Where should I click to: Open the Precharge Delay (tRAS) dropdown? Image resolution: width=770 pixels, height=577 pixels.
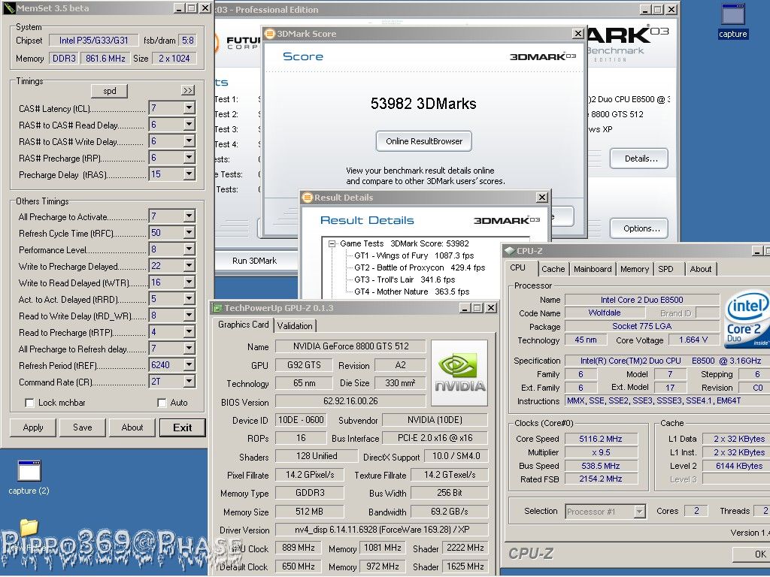point(189,174)
